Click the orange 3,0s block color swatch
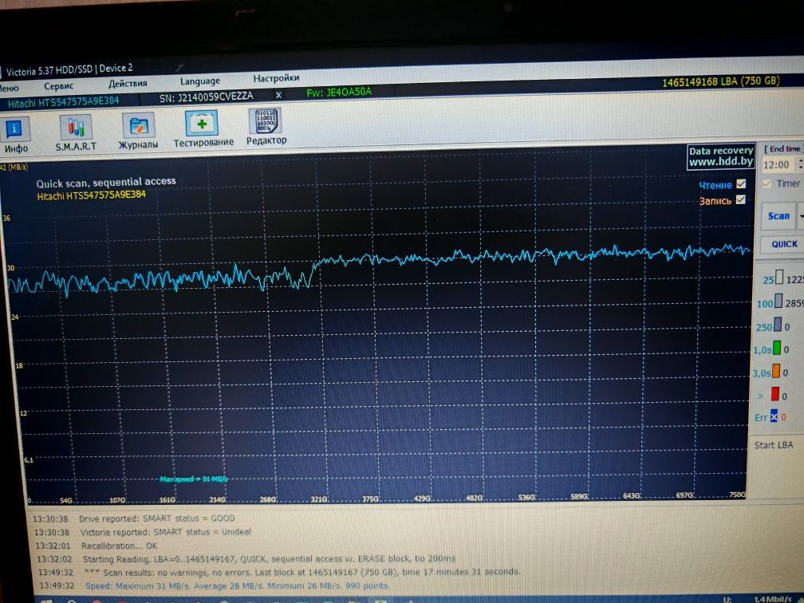 pos(776,371)
